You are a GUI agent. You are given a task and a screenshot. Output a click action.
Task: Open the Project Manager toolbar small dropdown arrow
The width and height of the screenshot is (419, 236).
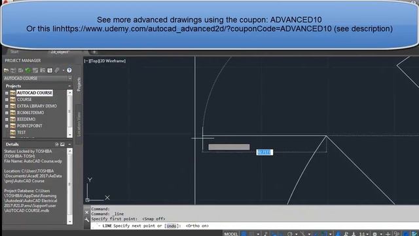click(x=64, y=71)
